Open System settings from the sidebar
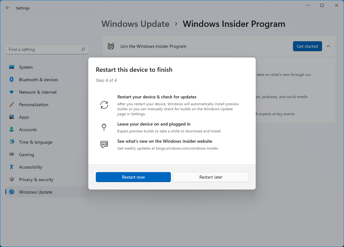 (26, 67)
